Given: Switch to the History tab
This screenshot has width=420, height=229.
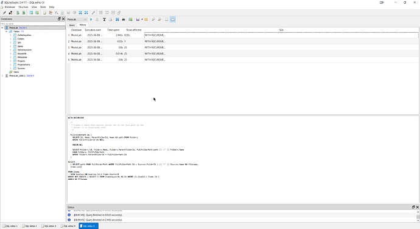Looking at the screenshot, I should pyautogui.click(x=83, y=25).
